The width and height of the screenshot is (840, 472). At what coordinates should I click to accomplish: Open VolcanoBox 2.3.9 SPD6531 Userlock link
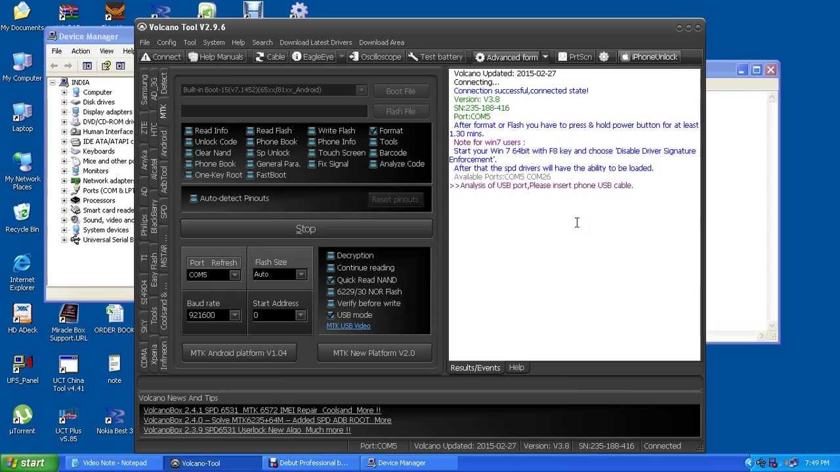pos(247,430)
